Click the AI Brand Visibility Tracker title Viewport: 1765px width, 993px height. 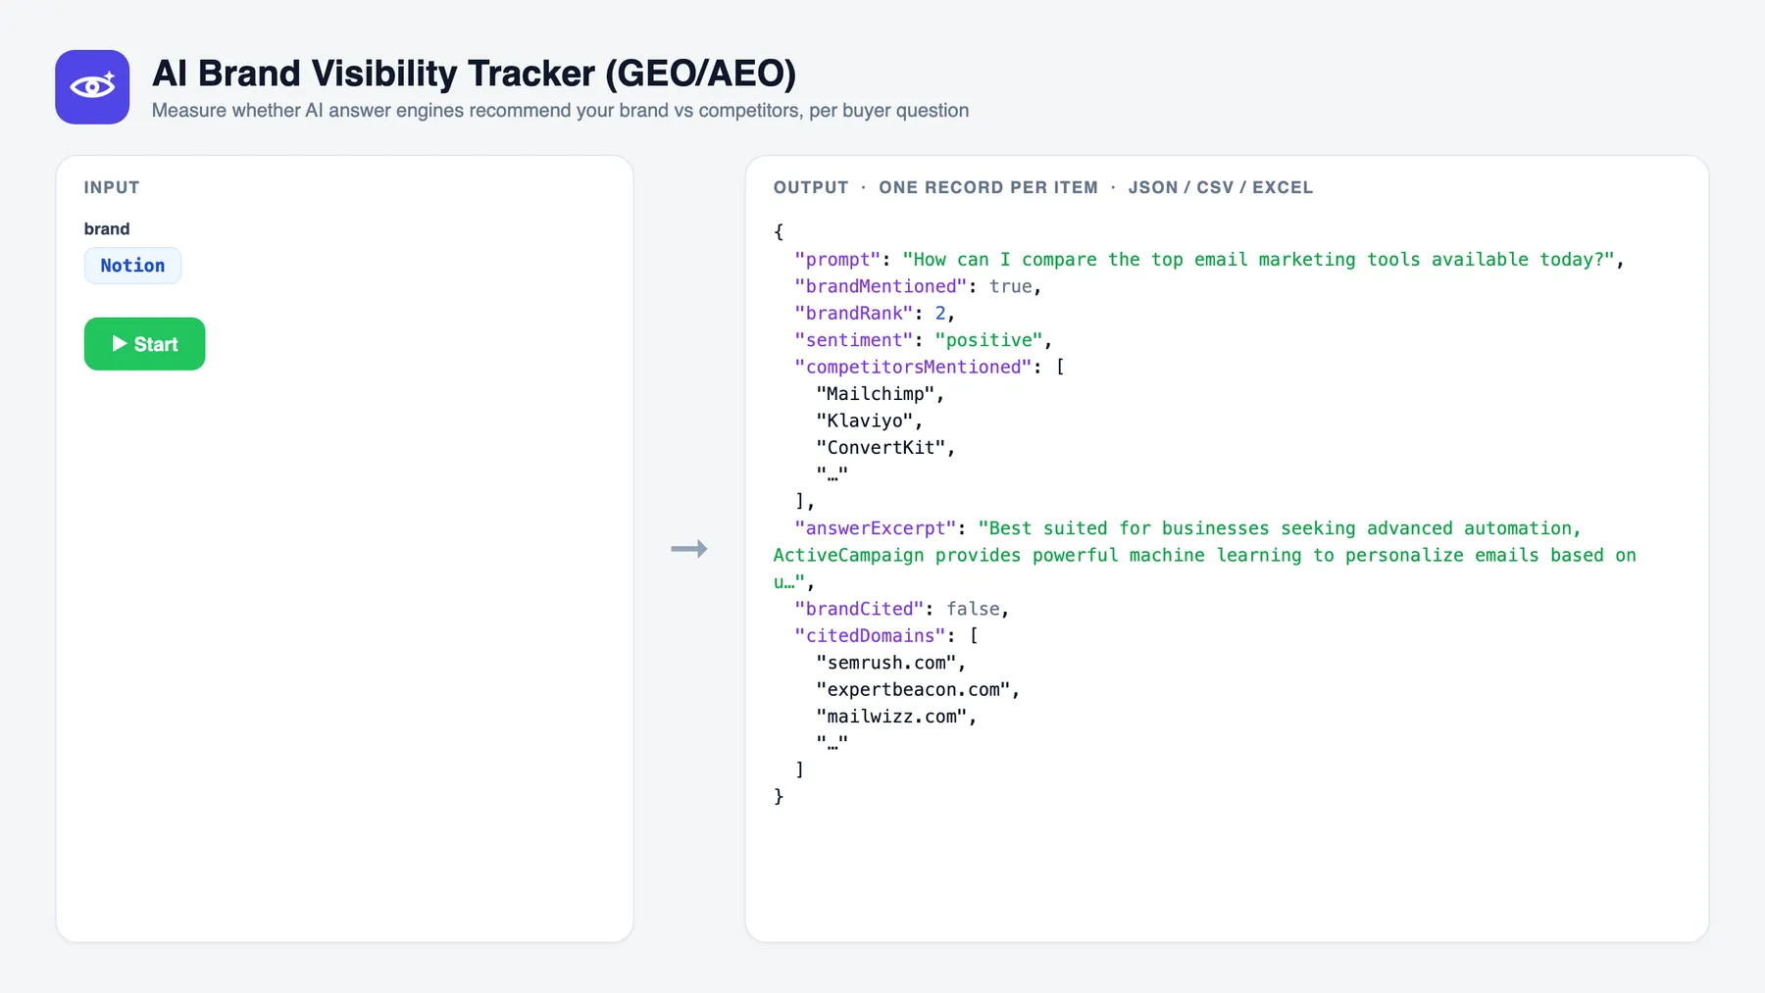point(474,74)
